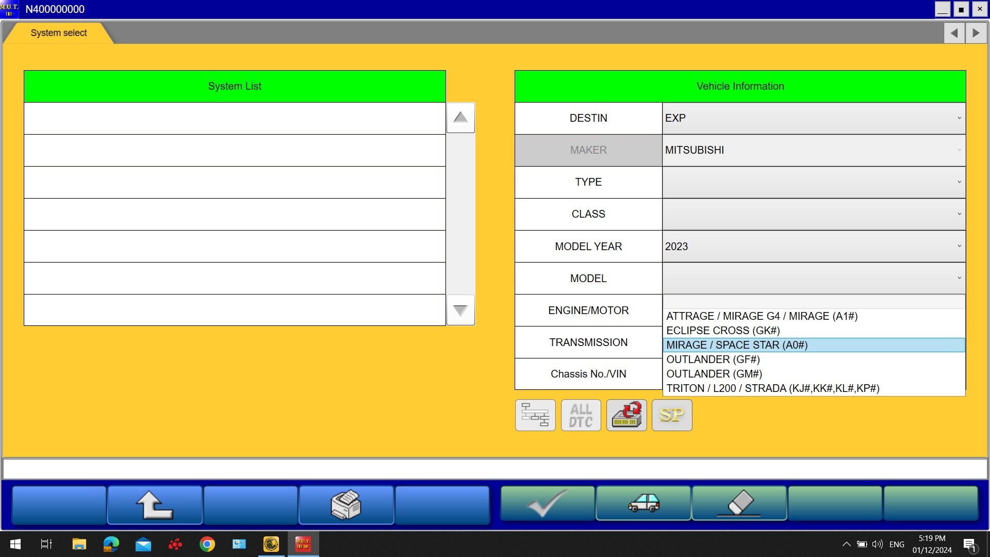This screenshot has width=990, height=557.
Task: Click the ECU reload icon button
Action: pos(626,415)
